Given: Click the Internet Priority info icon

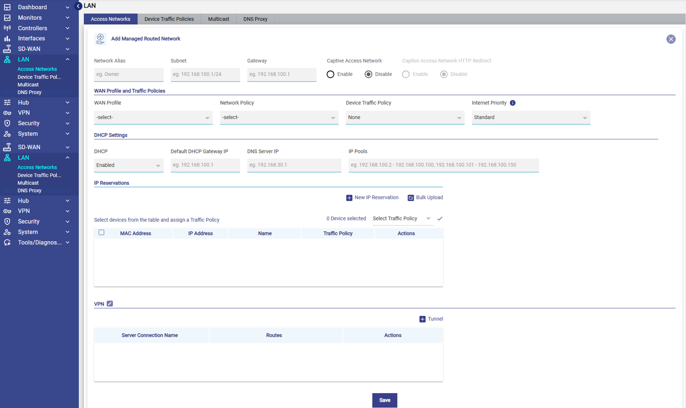Looking at the screenshot, I should pyautogui.click(x=512, y=103).
